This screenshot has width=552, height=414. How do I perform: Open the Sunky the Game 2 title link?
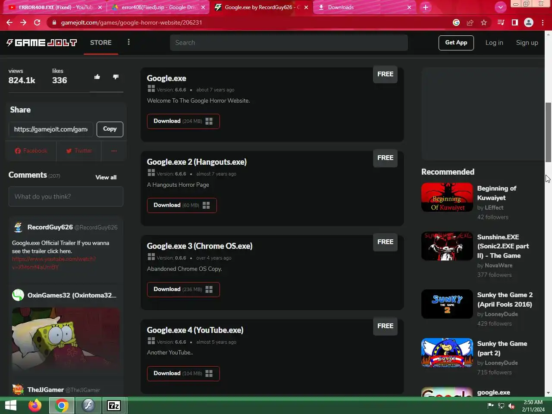(505, 300)
